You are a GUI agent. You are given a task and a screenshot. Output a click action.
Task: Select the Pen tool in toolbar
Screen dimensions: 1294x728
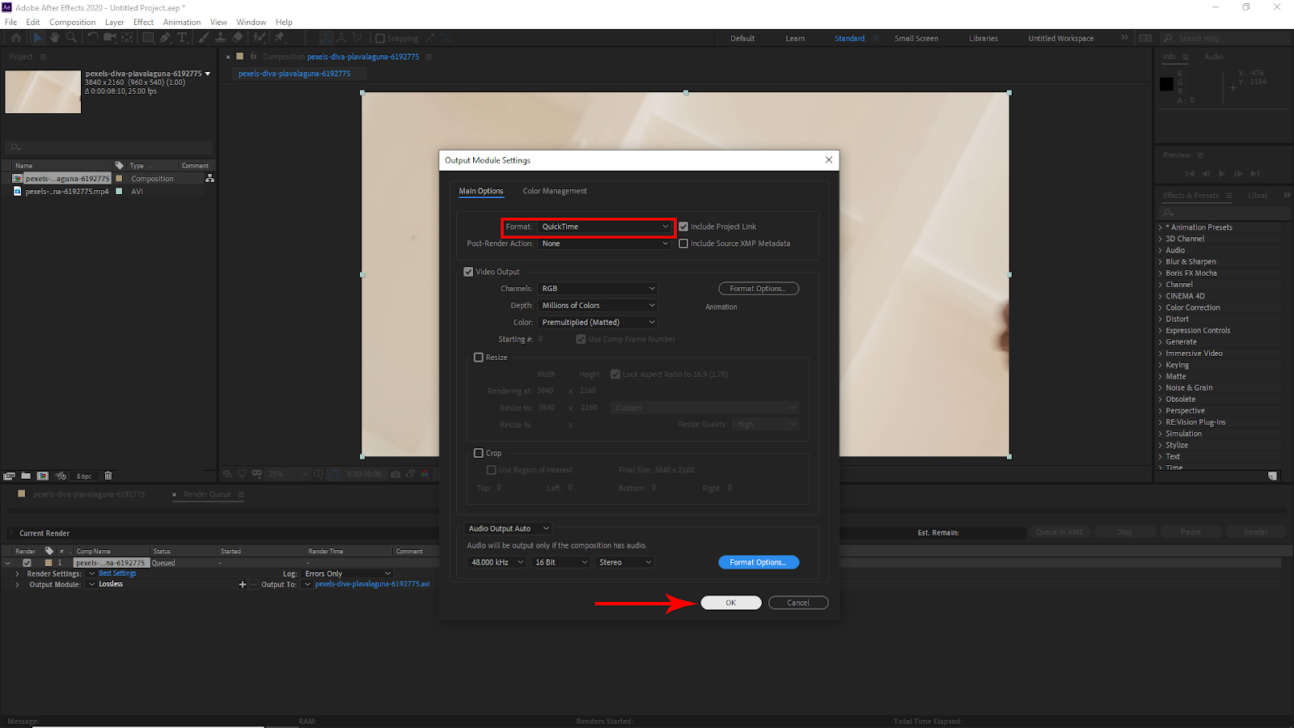pos(165,38)
